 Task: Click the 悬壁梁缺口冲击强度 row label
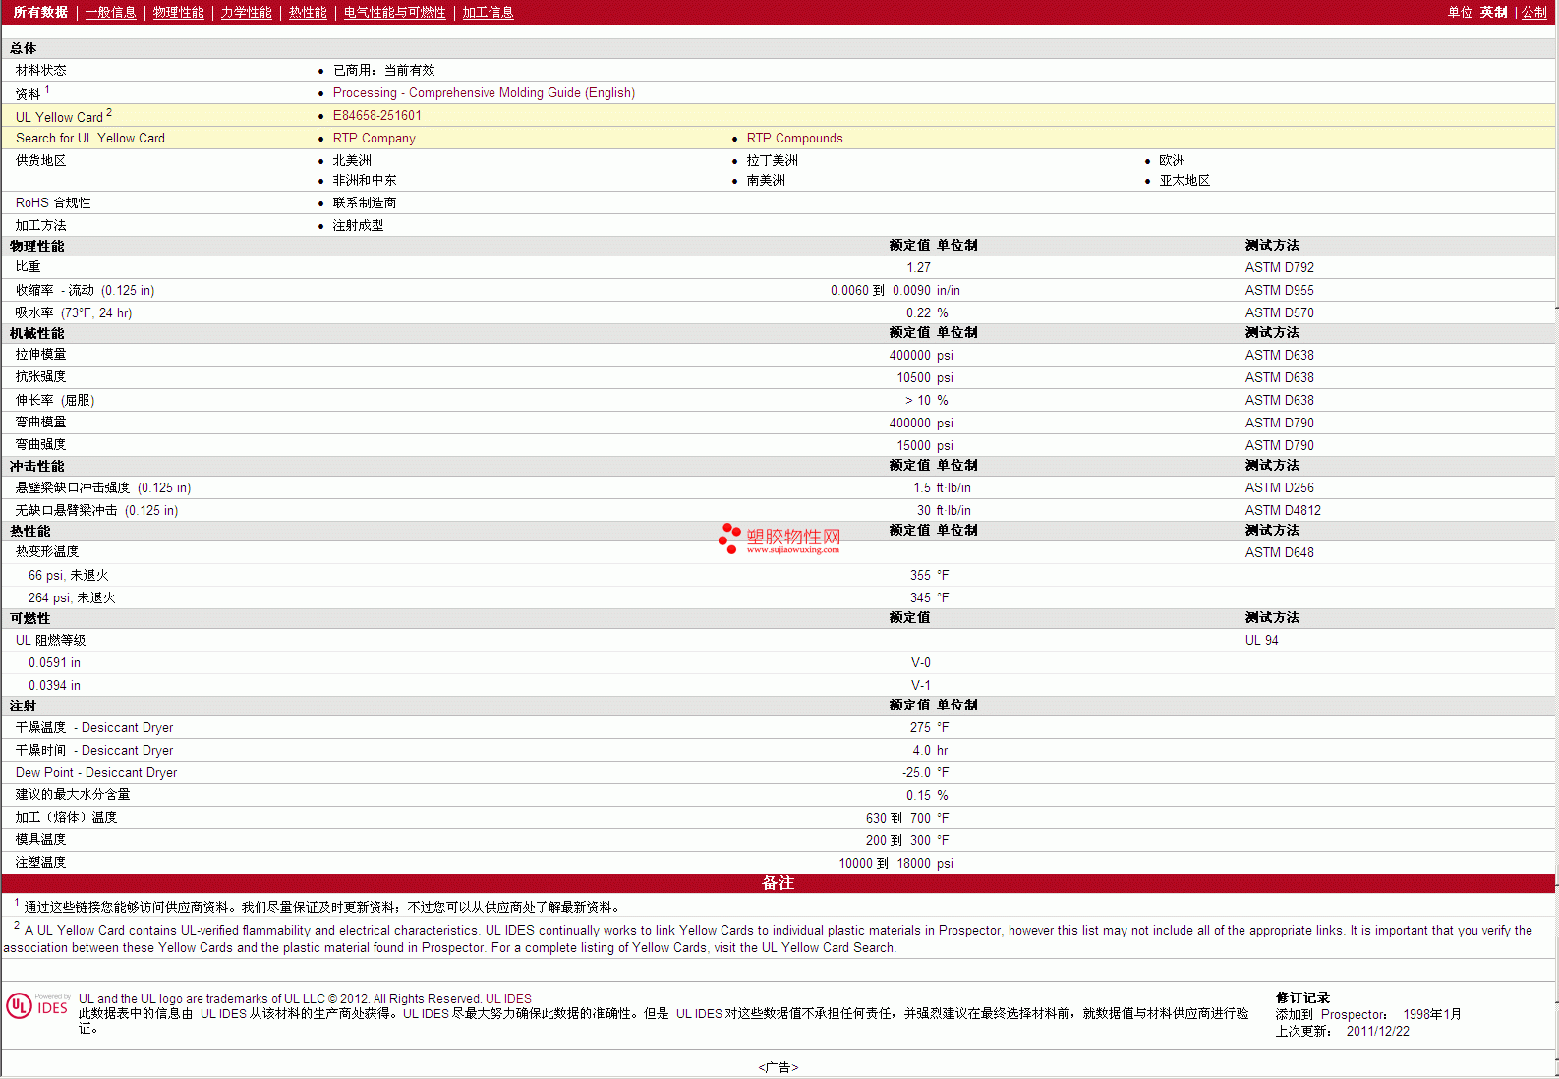pos(103,487)
